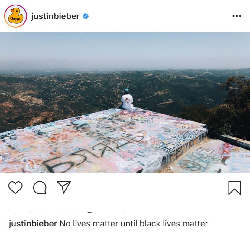Click the person sitting on the ledge
Viewport: 250px width, 234px height.
click(x=127, y=99)
